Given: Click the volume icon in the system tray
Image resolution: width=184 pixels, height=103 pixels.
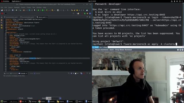Looking at the screenshot, I should point(177,1).
